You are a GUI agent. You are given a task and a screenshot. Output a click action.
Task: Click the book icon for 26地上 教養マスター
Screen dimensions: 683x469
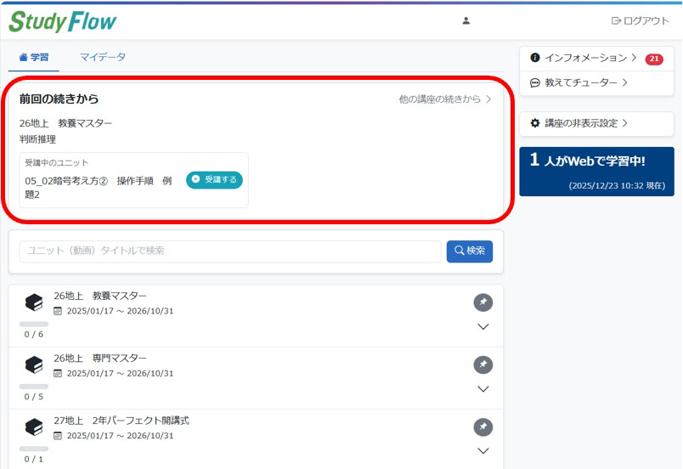(34, 302)
